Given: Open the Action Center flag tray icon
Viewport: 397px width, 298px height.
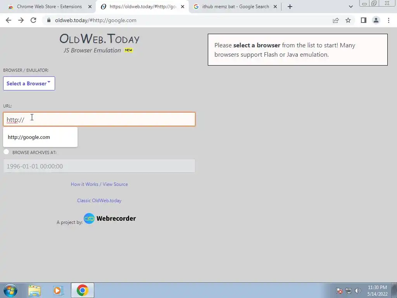Looking at the screenshot, I should pos(339,291).
